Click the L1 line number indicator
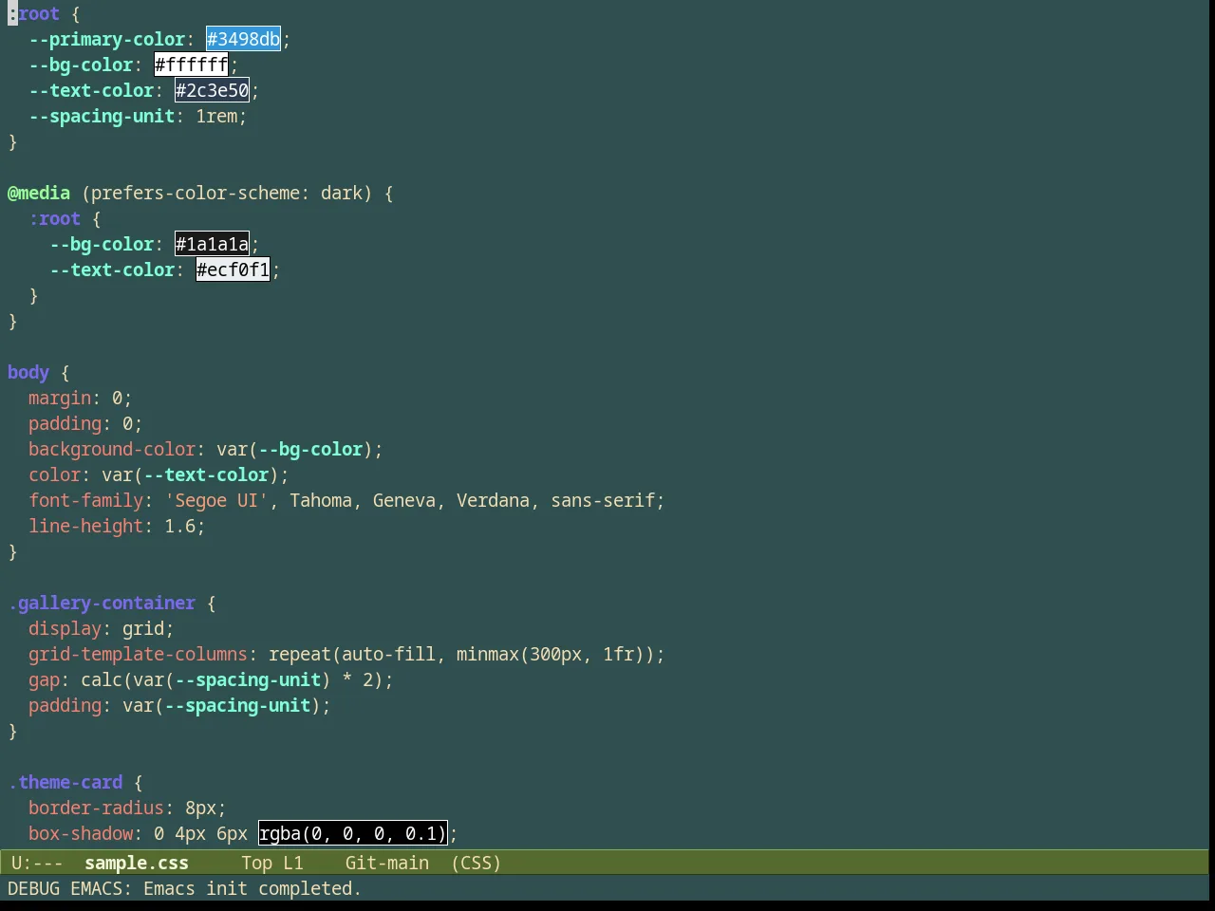This screenshot has width=1215, height=911. [x=293, y=863]
